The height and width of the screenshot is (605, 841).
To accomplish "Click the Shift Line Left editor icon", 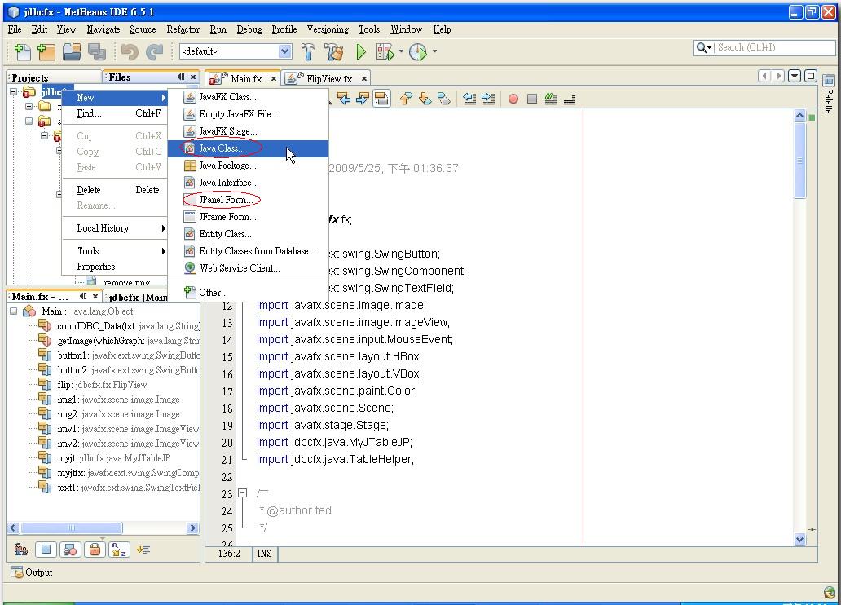I will [x=469, y=98].
